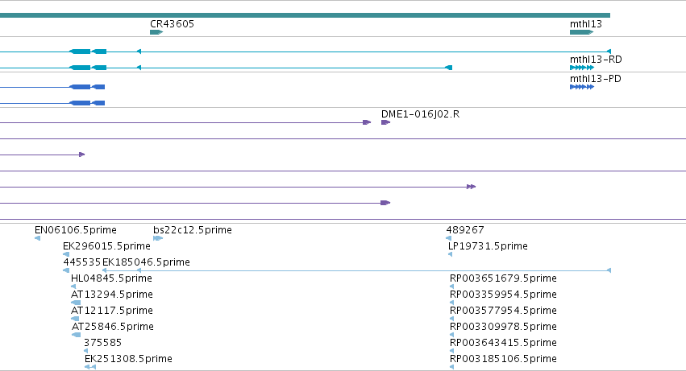The width and height of the screenshot is (686, 371).
Task: Select the bs22c12.5prime EST marker
Action: 158,238
